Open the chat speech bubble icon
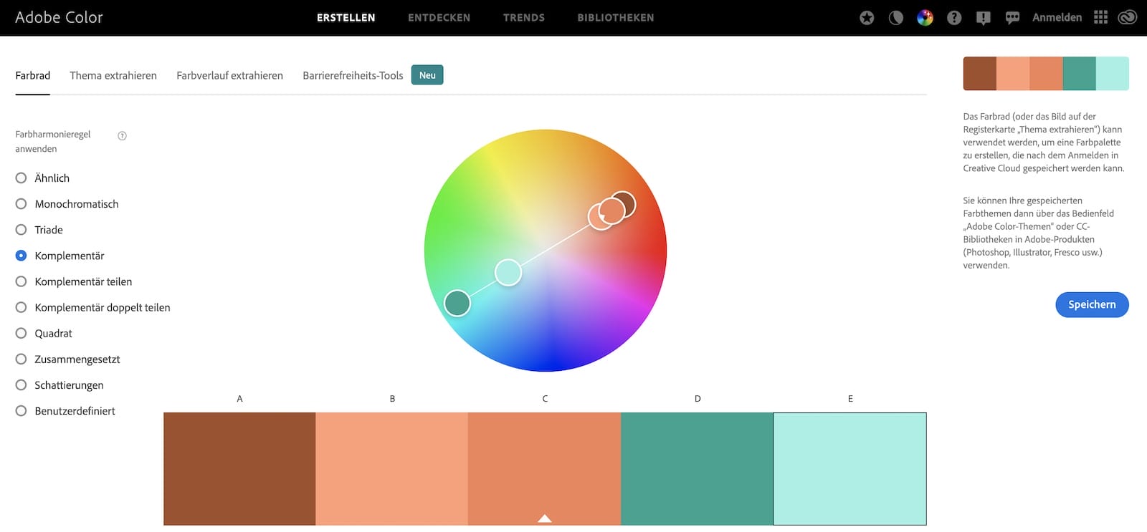 click(1012, 18)
